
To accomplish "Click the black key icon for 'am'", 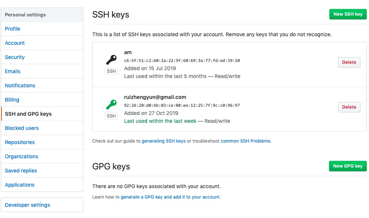I will pos(111,60).
